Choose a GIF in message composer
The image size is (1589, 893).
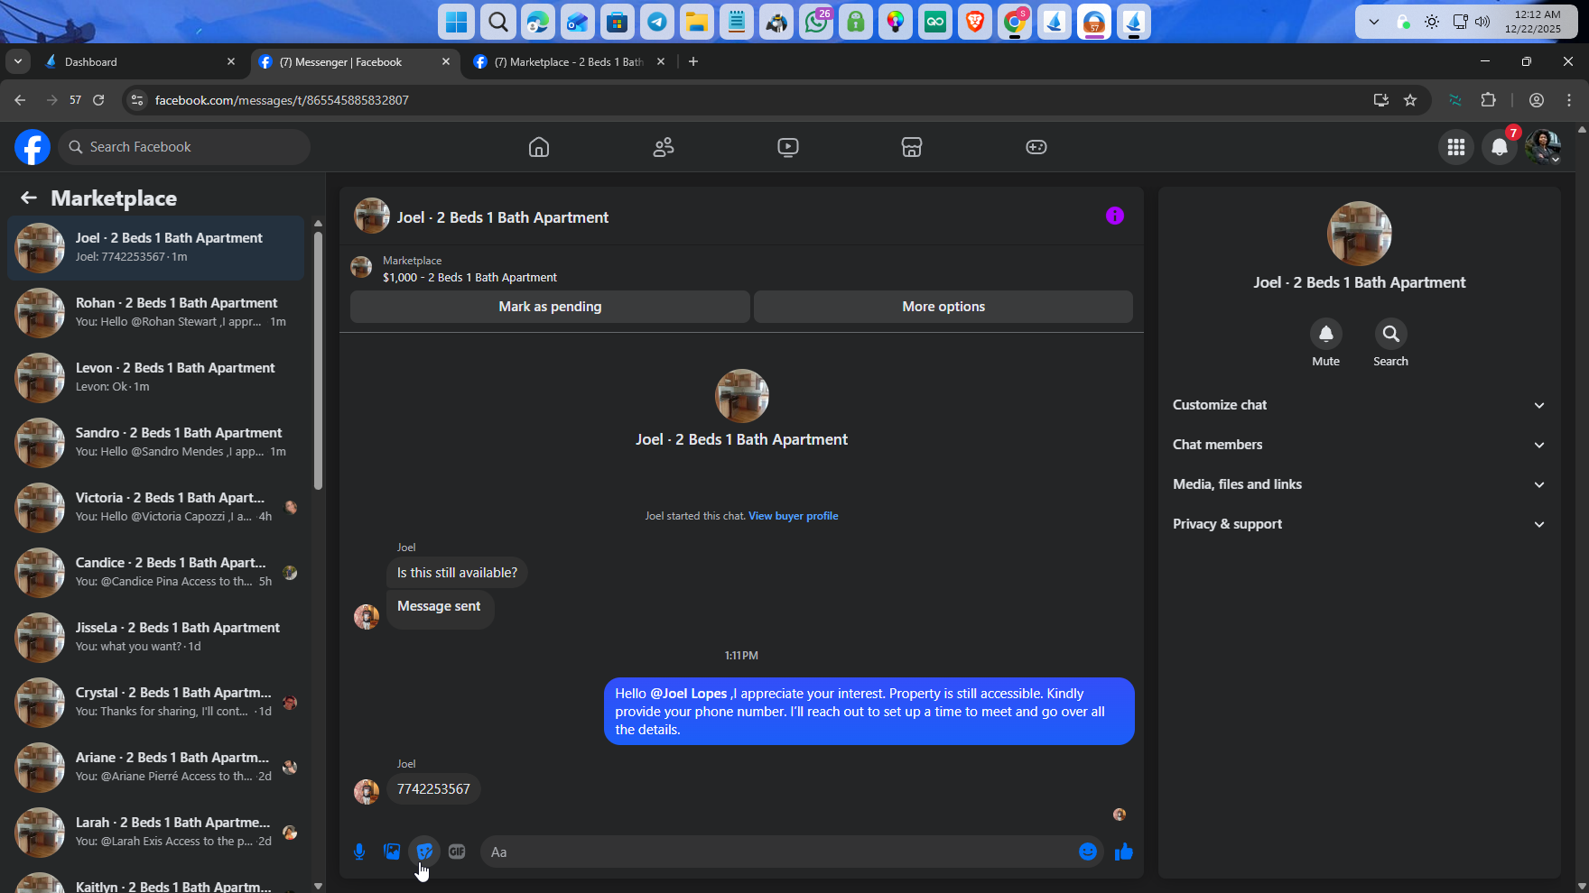click(457, 852)
